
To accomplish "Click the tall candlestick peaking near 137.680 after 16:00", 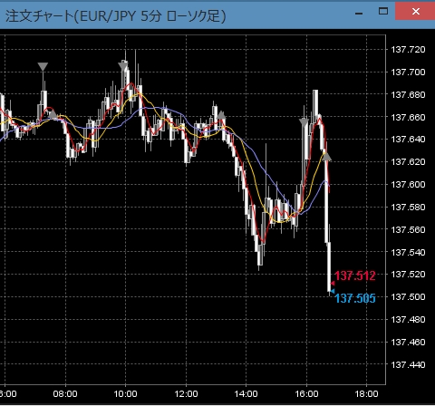I will [315, 102].
